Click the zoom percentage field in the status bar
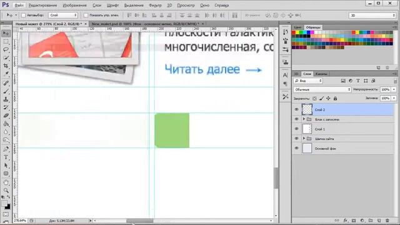This screenshot has width=400, height=225. point(20,221)
